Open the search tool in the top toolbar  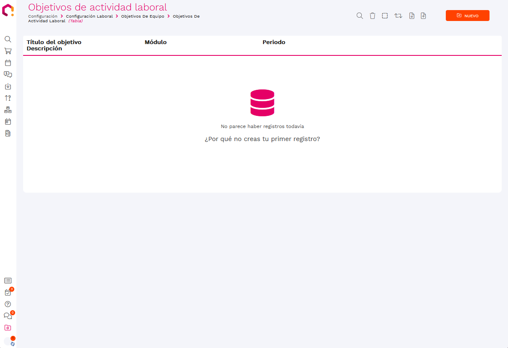360,16
